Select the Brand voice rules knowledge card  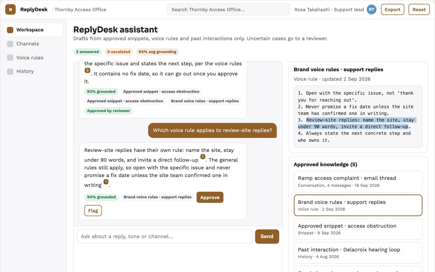(x=358, y=206)
